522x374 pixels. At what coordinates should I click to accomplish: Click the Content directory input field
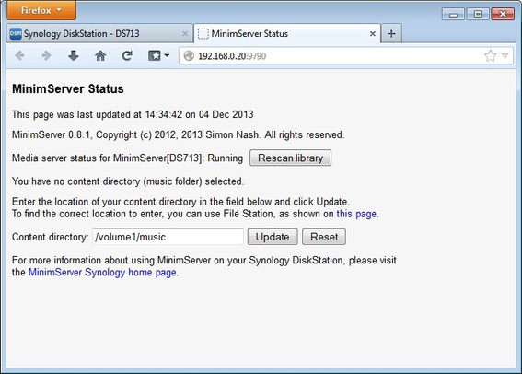pyautogui.click(x=168, y=237)
